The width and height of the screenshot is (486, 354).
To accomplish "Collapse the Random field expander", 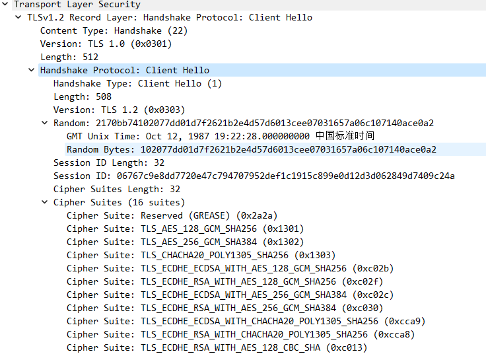I will (45, 123).
